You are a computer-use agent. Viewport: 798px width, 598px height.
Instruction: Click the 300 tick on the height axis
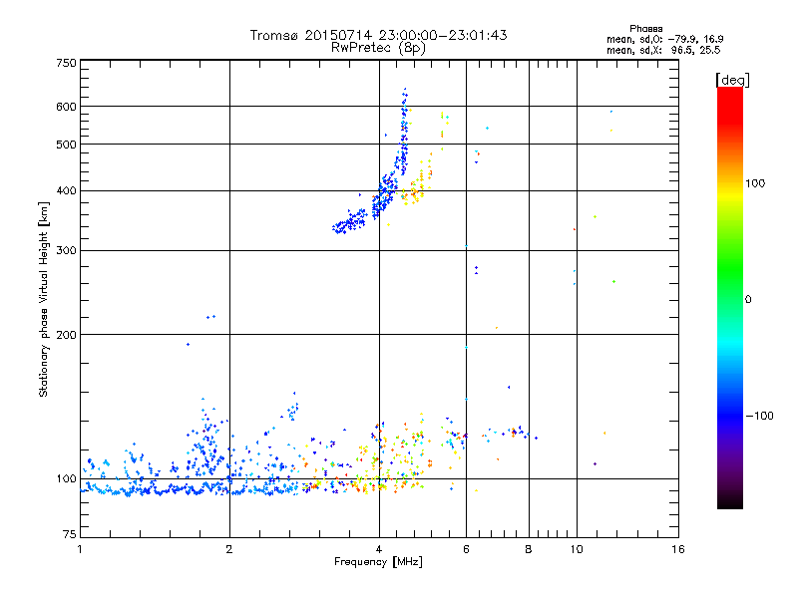click(66, 250)
